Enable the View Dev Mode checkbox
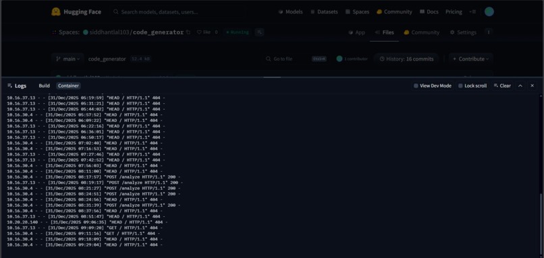 (416, 86)
